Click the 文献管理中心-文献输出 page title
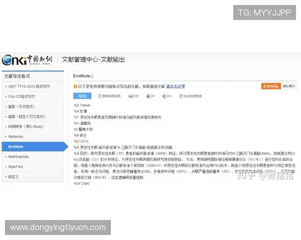301x240 pixels. [93, 59]
